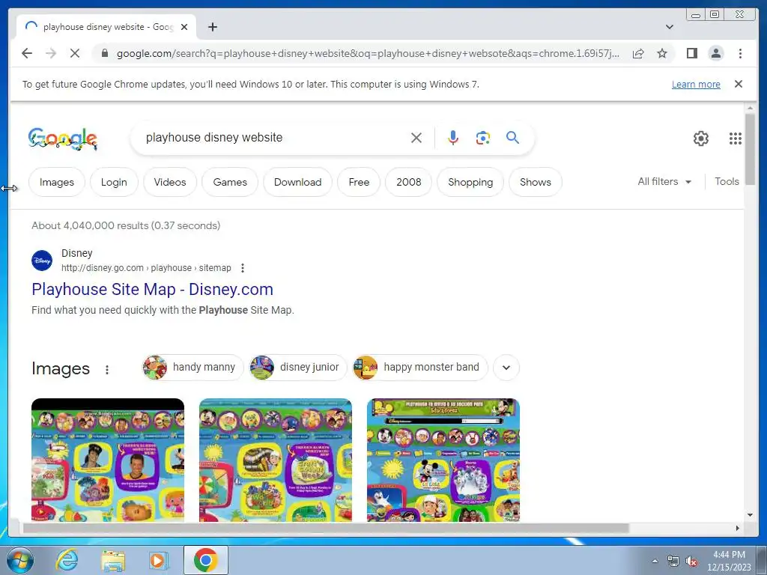Expand more image suggestion chips
Image resolution: width=767 pixels, height=575 pixels.
click(506, 368)
